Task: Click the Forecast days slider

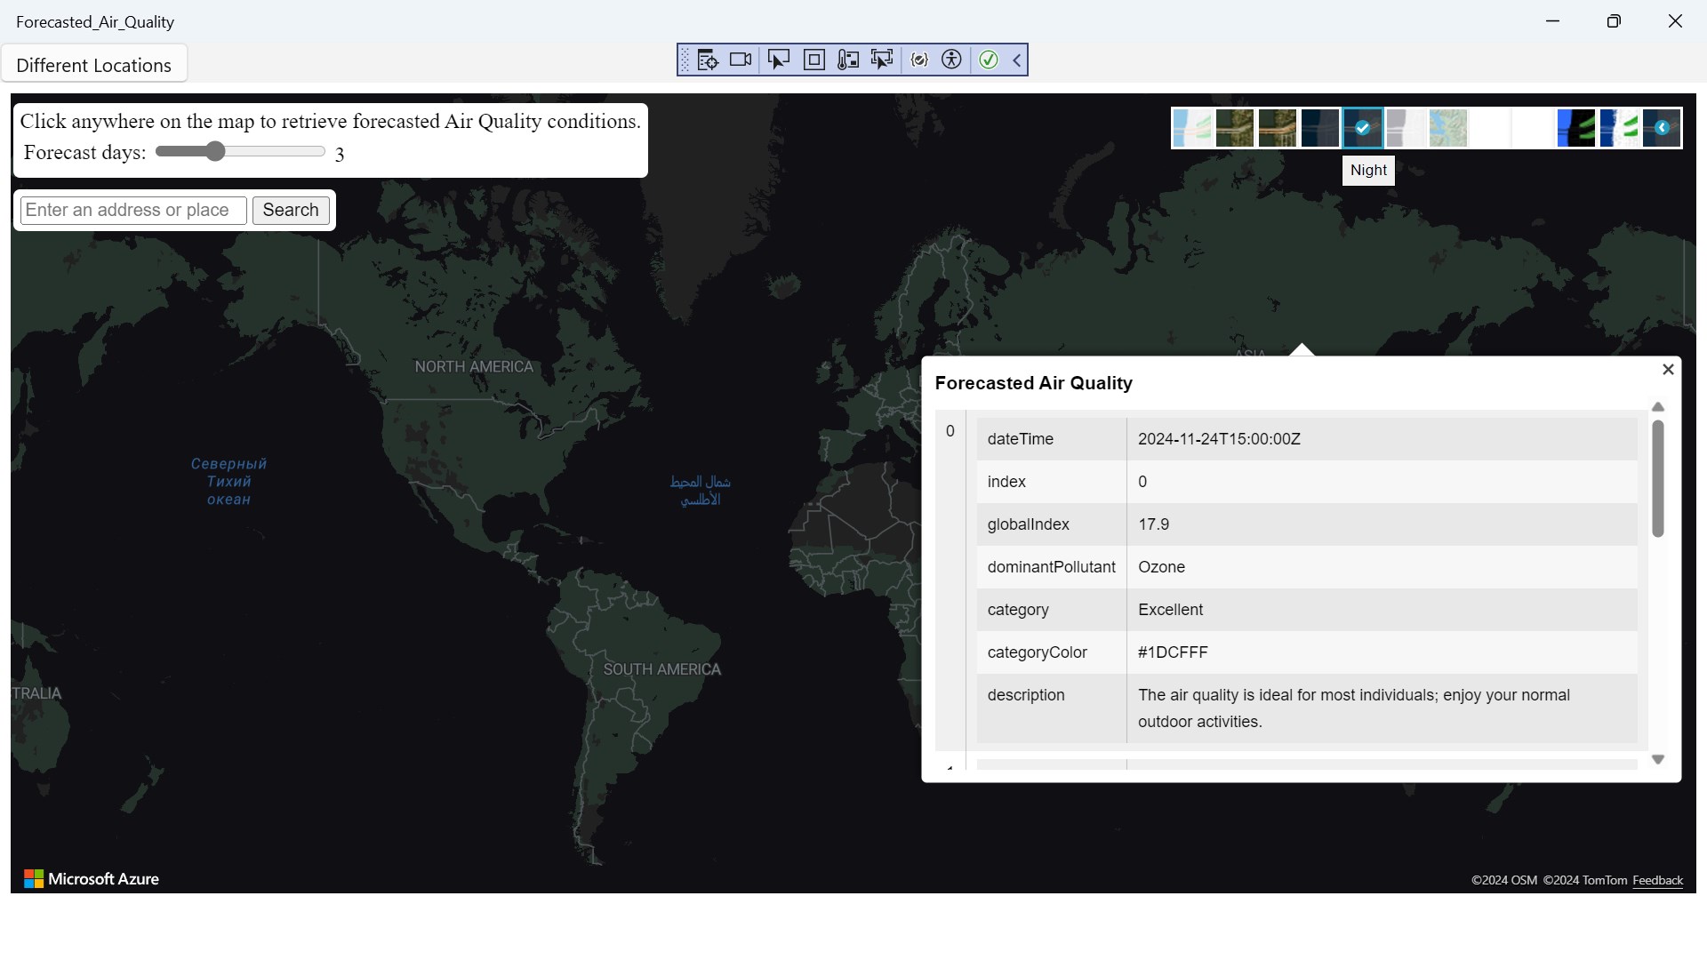Action: coord(240,152)
